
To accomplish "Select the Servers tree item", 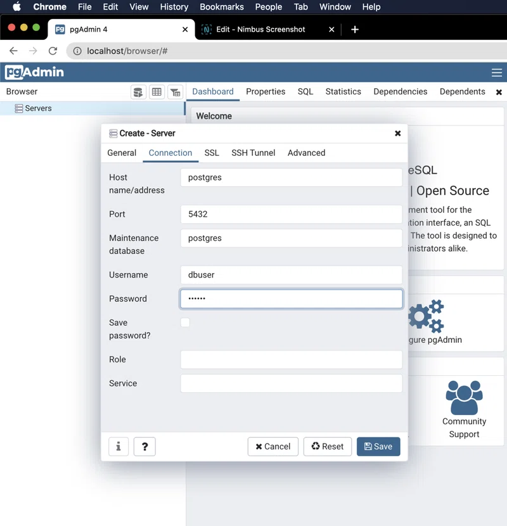I will [93, 108].
